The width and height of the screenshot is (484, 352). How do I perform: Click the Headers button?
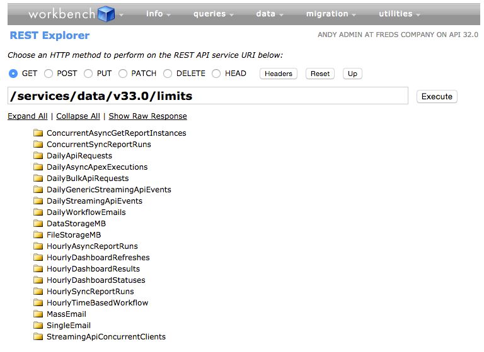point(279,74)
